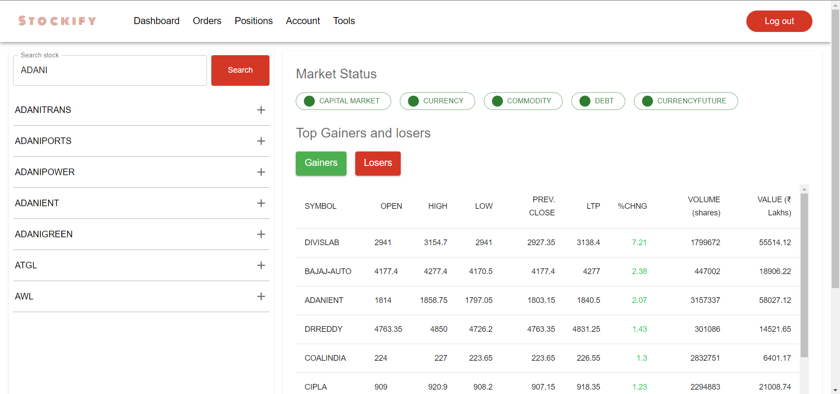
Task: Click the Log out button
Action: (779, 21)
